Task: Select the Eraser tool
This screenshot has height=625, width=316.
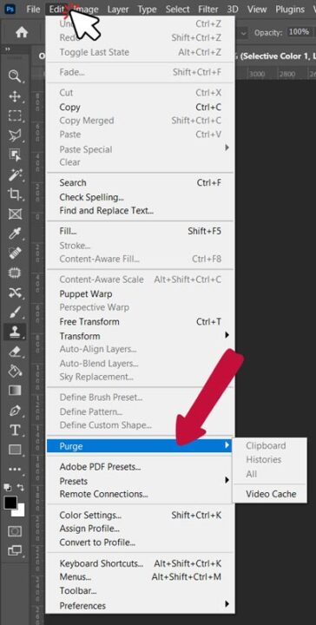Action: pos(15,352)
